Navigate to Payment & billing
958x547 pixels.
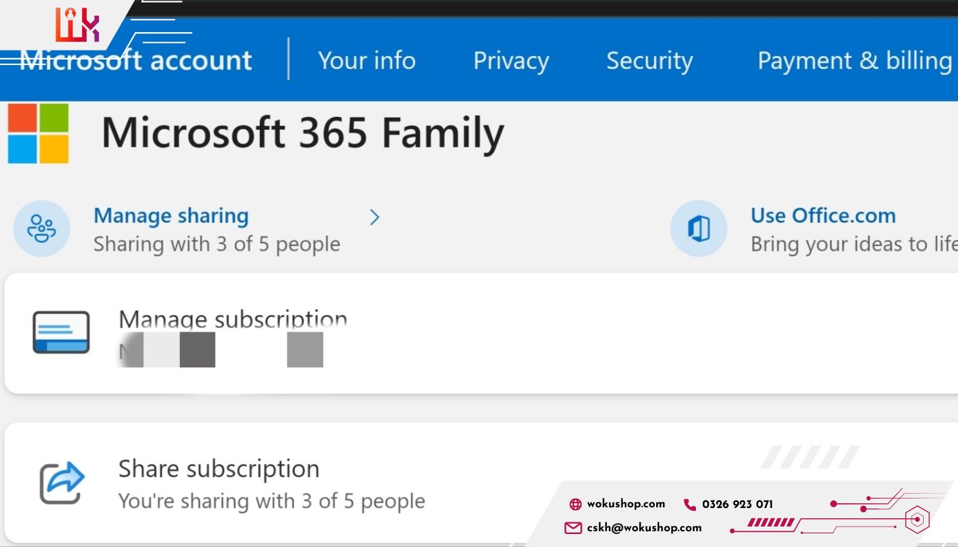tap(855, 61)
